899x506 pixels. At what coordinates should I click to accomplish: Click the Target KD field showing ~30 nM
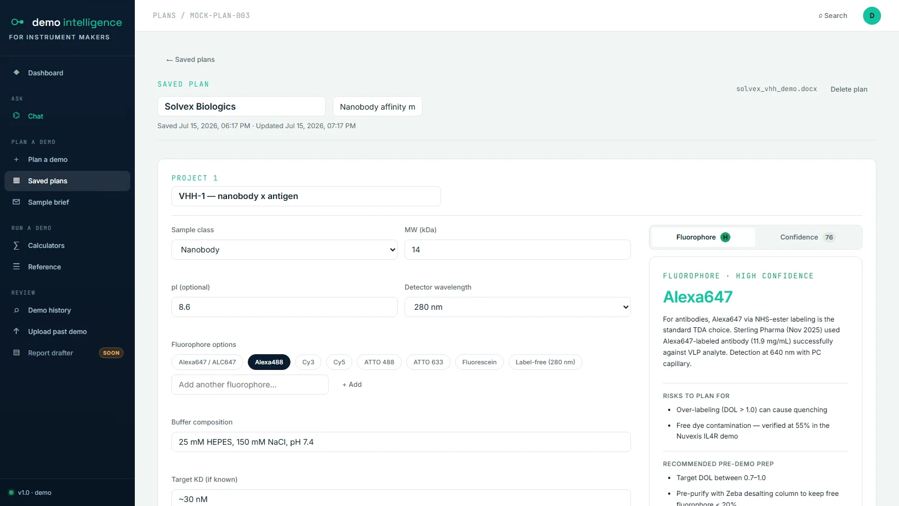point(401,499)
